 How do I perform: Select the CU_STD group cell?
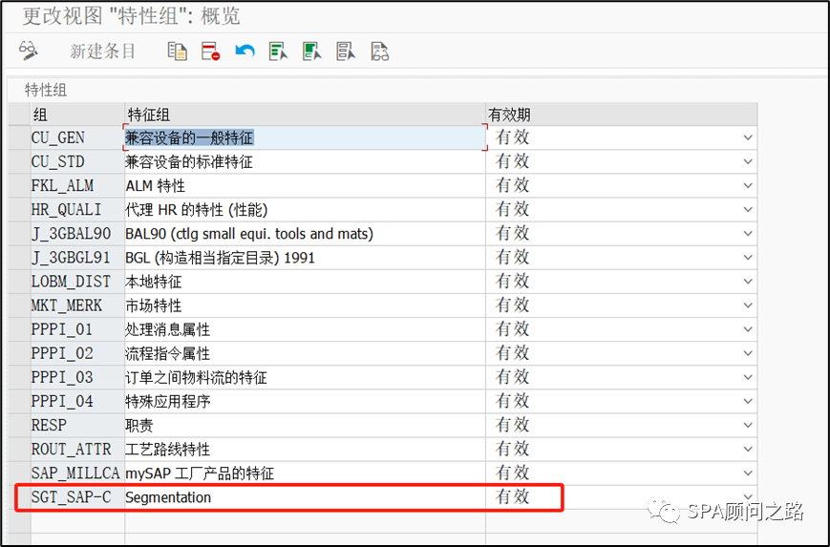[76, 161]
